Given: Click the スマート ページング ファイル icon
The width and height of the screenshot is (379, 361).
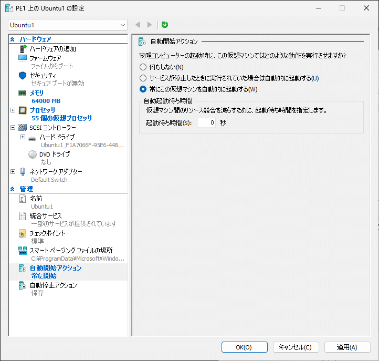Looking at the screenshot, I should tap(23, 251).
